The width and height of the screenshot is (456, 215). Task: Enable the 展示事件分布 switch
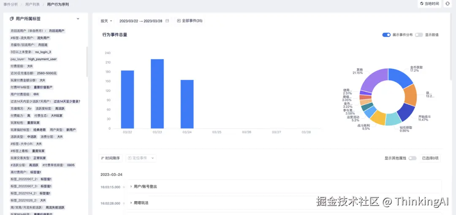[x=386, y=35]
